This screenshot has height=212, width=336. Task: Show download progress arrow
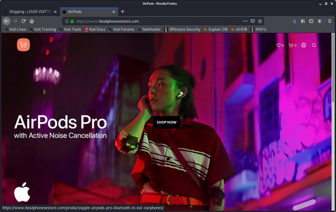(x=294, y=21)
